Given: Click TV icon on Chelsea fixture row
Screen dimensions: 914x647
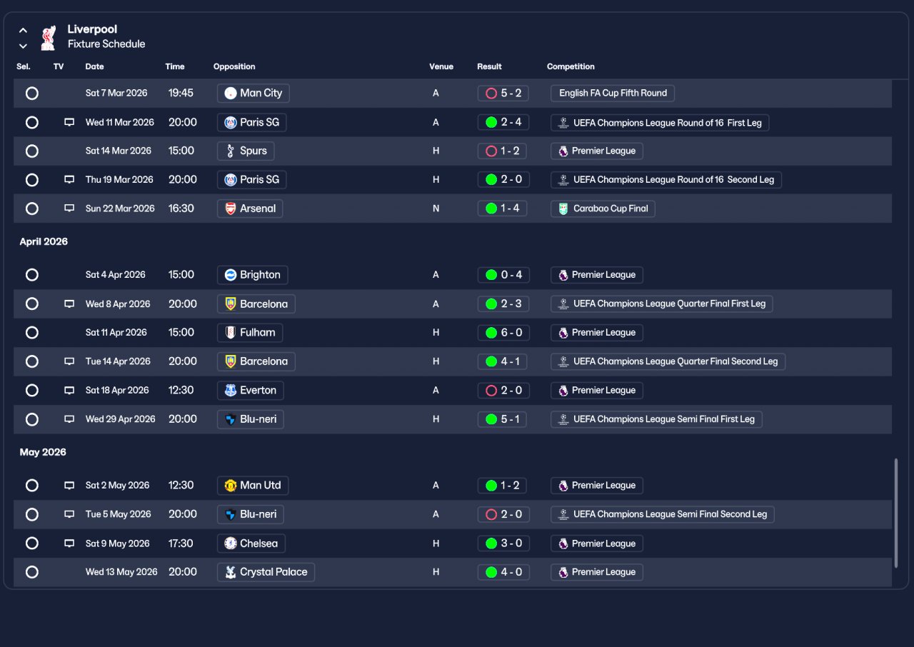Looking at the screenshot, I should click(69, 543).
